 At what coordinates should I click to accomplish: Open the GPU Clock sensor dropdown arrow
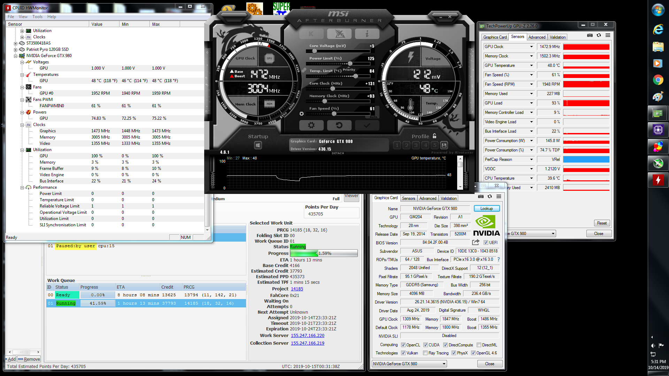pos(531,47)
